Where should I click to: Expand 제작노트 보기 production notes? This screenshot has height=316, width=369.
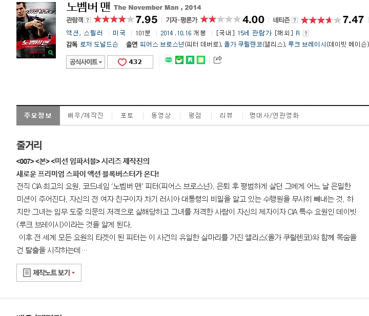49,273
